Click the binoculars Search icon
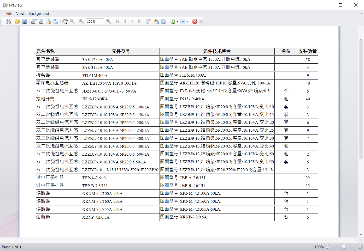The image size is (364, 251). (x=8, y=21)
